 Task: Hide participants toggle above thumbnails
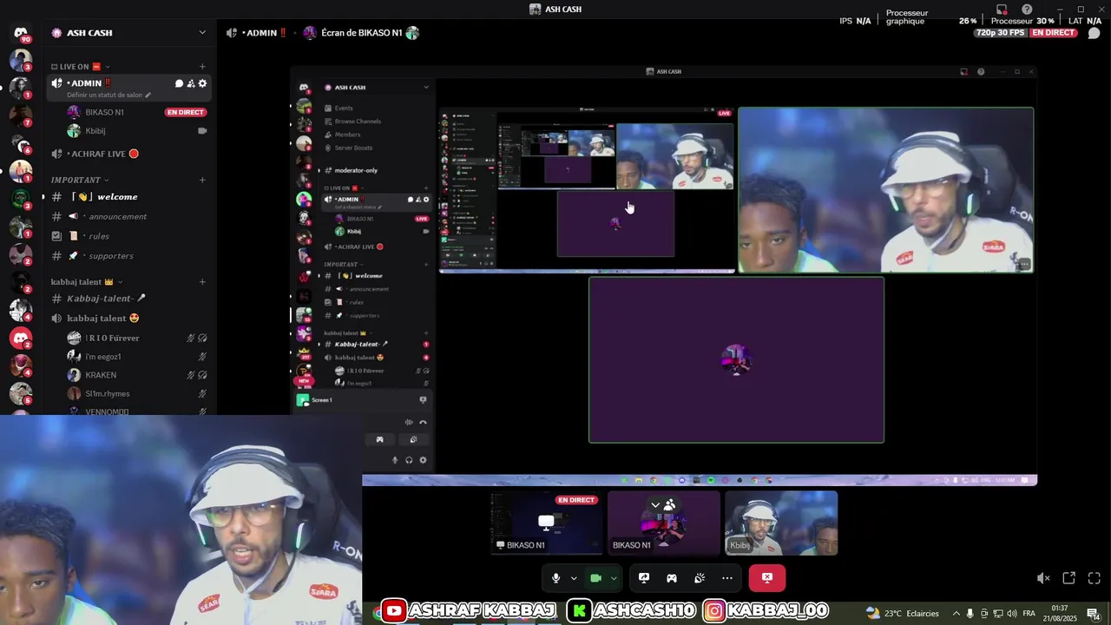[664, 504]
